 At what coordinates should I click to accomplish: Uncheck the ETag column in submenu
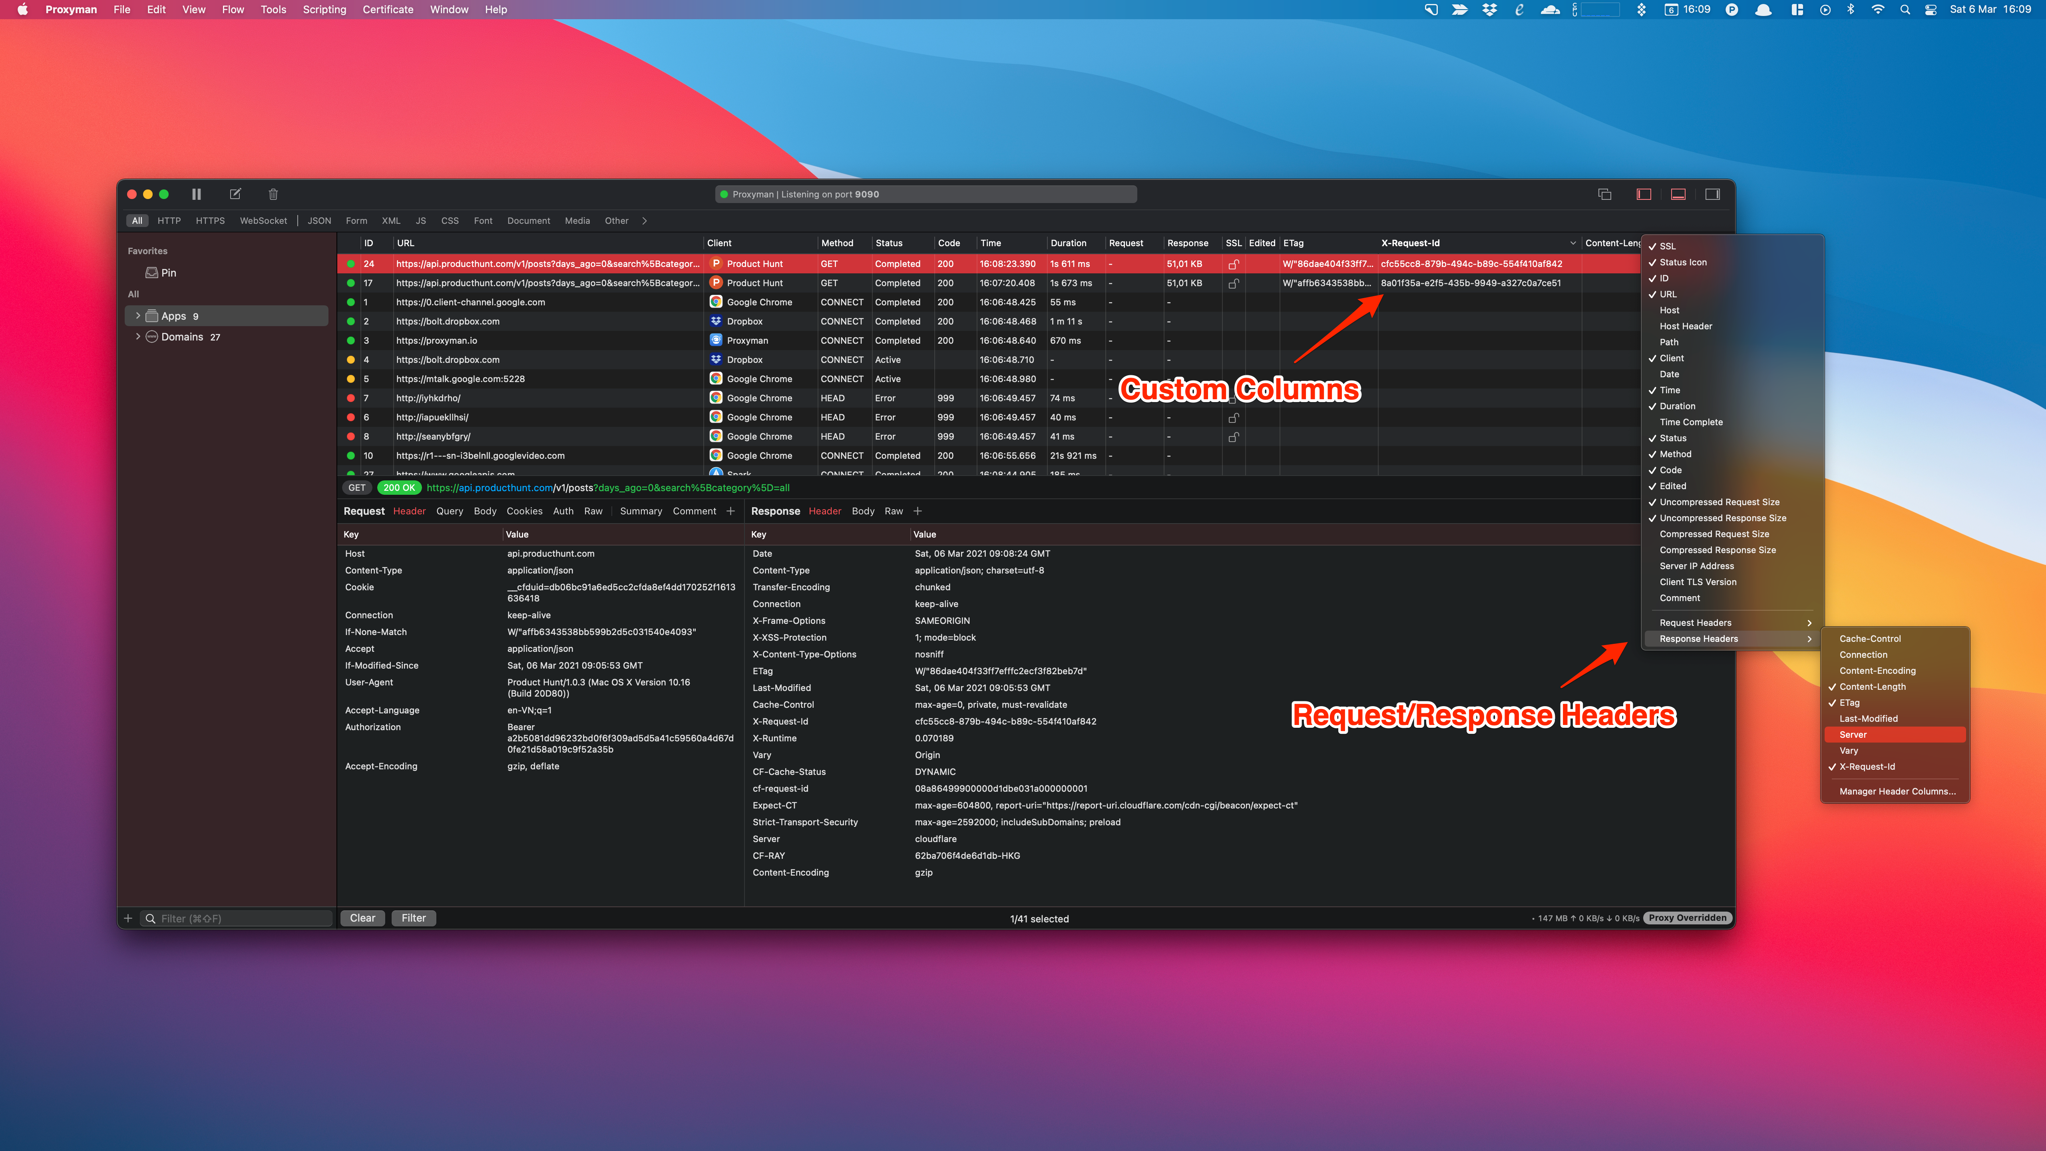click(x=1849, y=703)
